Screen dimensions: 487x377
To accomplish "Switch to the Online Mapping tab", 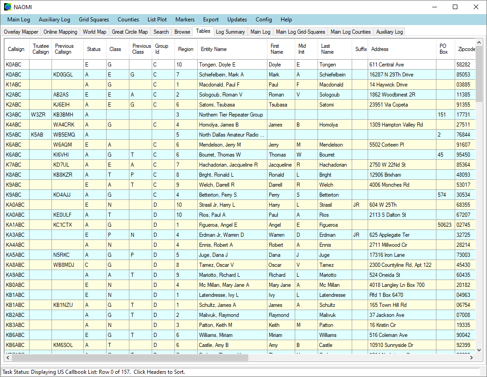I will 60,32.
